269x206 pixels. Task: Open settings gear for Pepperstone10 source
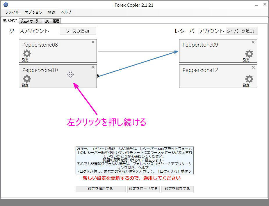click(26, 79)
